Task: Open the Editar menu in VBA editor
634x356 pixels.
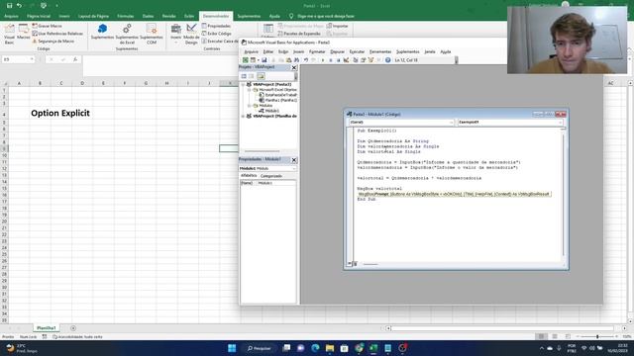Action: (x=268, y=51)
